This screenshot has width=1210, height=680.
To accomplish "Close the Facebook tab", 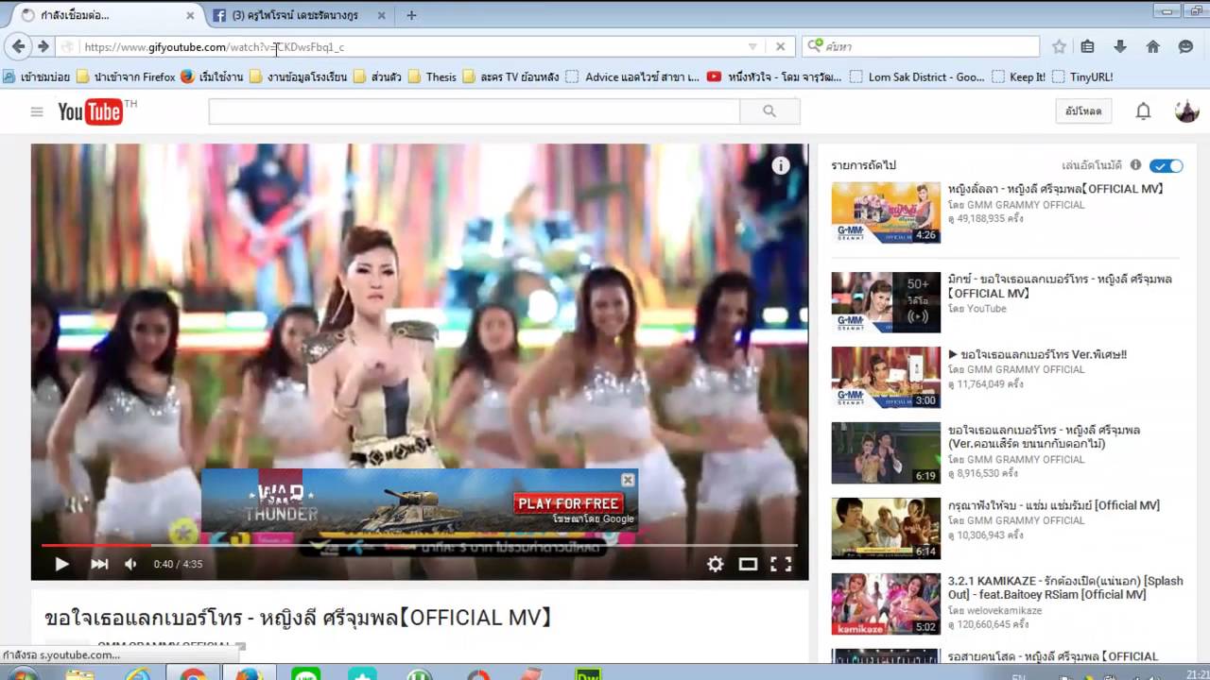I will 381,15.
